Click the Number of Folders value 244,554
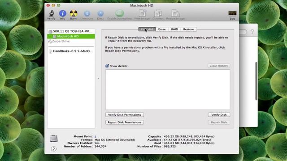Screen dimensions: 287x161 (100, 146)
